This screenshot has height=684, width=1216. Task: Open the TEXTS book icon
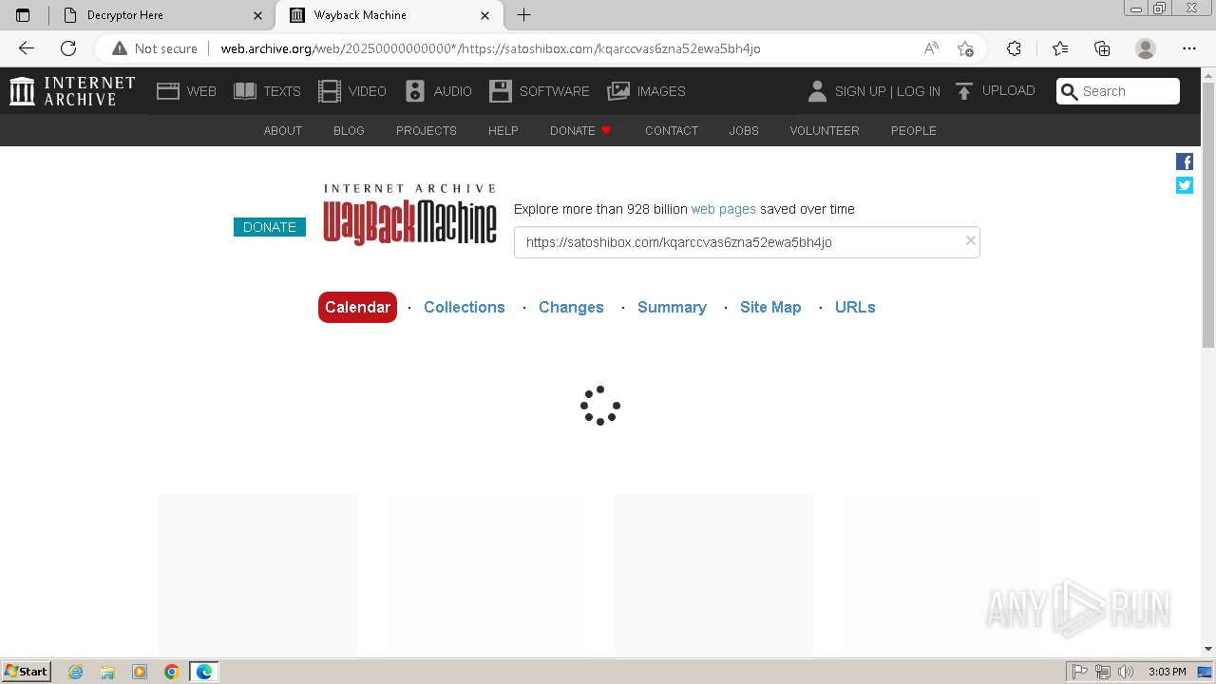click(x=245, y=91)
